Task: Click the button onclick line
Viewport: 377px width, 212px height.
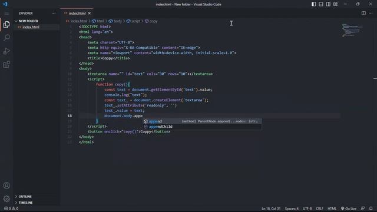Action: [129, 132]
